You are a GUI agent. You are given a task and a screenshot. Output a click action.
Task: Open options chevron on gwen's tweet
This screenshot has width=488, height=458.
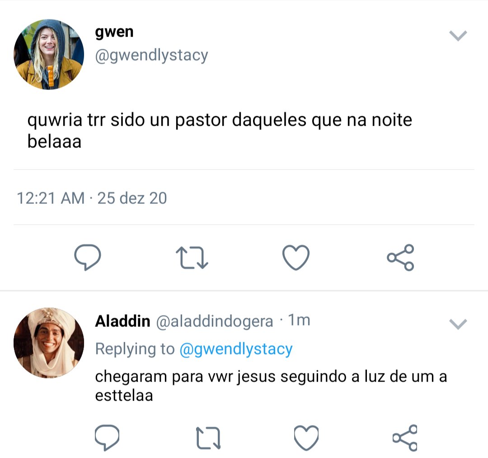tap(458, 36)
